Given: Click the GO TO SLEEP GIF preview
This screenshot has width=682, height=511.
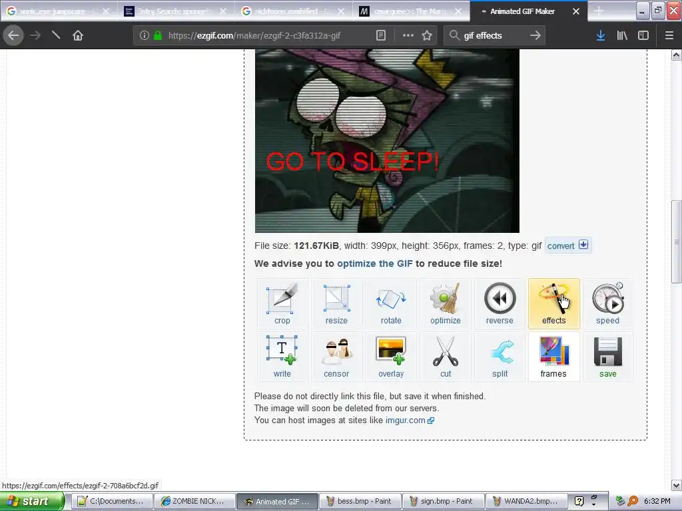Looking at the screenshot, I should 387,141.
